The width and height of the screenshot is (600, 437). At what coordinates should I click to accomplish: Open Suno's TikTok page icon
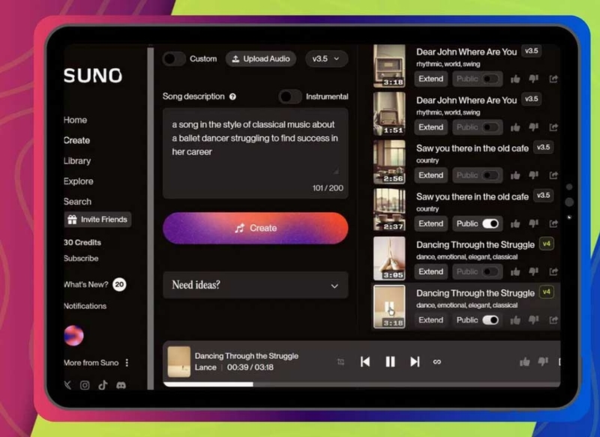(103, 385)
